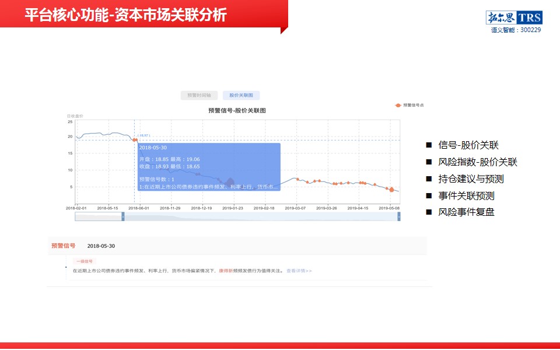This screenshot has width=560, height=350.
Task: Click the signal marker cluster near 2019-05-08
Action: pos(391,189)
